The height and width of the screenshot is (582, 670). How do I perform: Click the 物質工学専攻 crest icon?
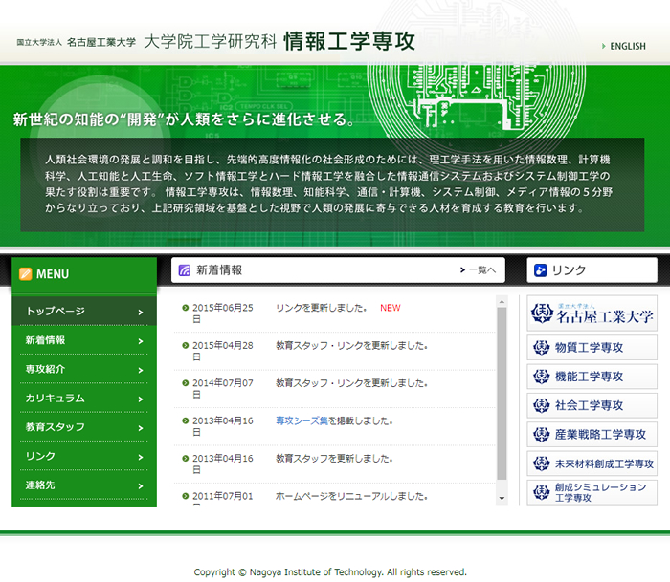pos(542,348)
